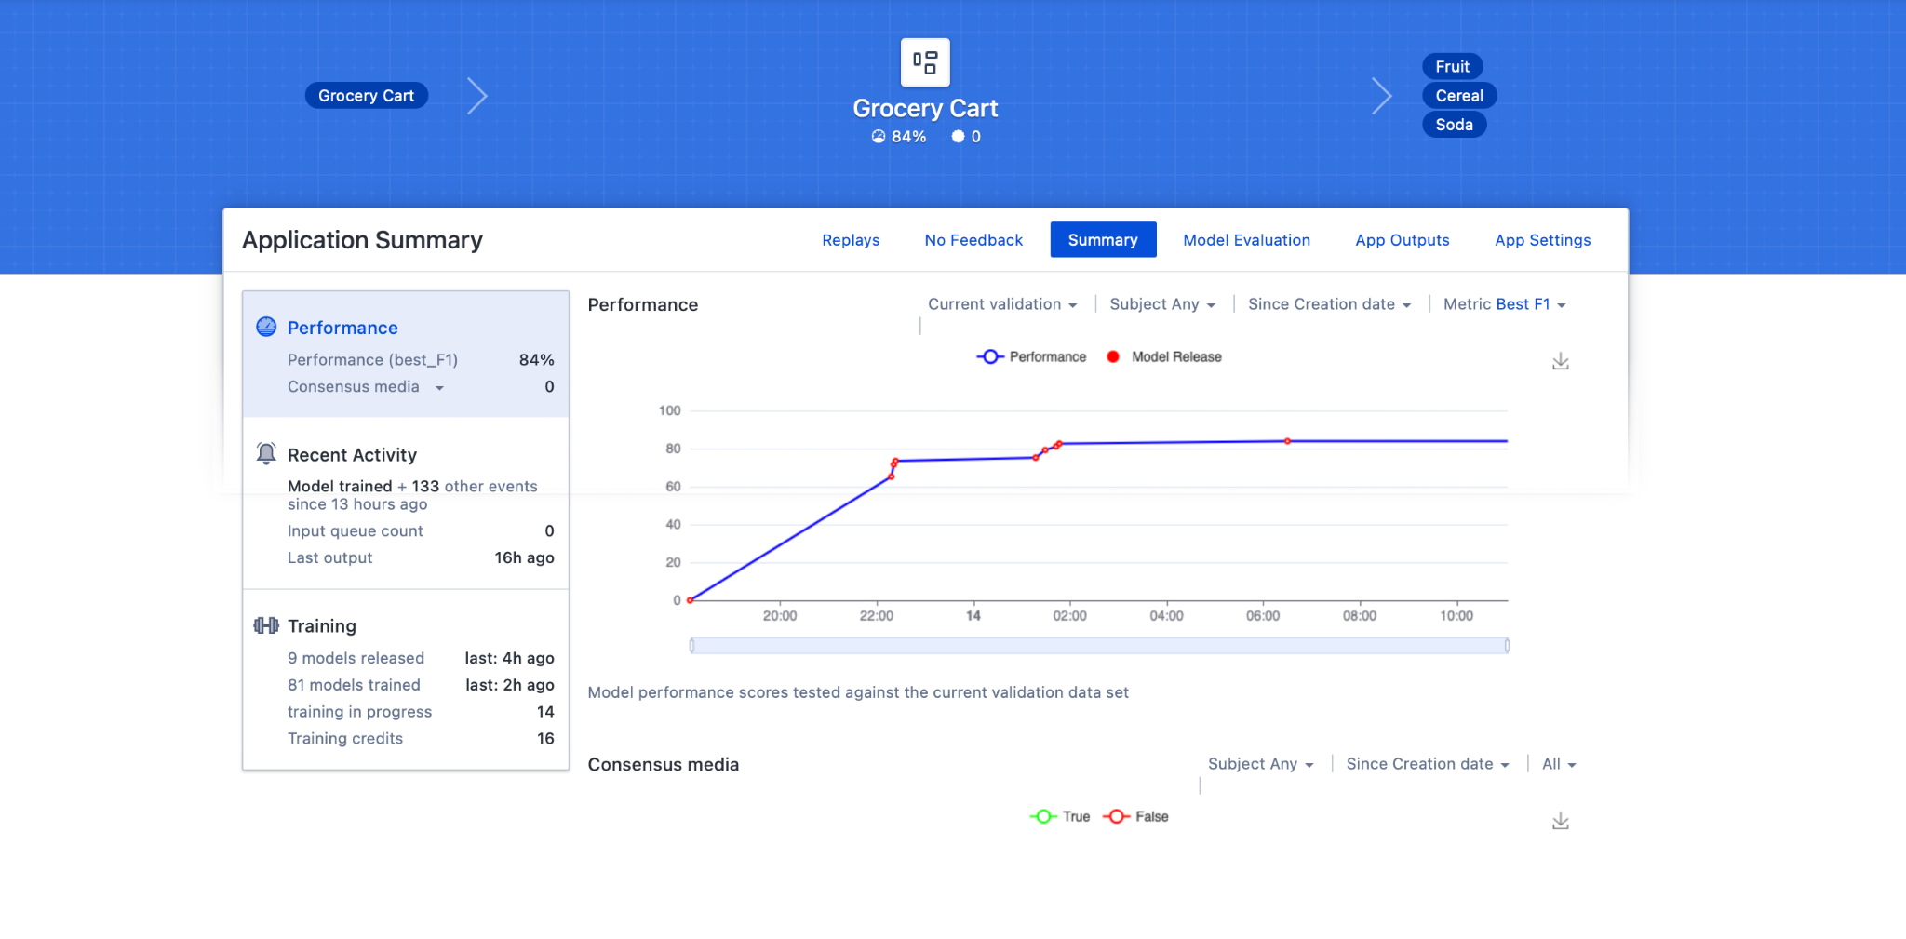Click the 'Recent Activity' heading
Screen dimensions: 1906x939
pyautogui.click(x=352, y=455)
